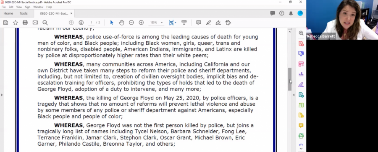Open Fill & Sign tool in right pane
378x152 pixels.
click(x=301, y=74)
